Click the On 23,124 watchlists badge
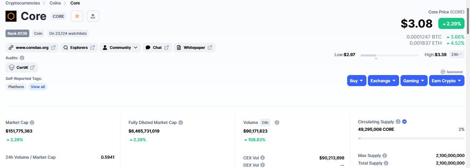 [68, 34]
